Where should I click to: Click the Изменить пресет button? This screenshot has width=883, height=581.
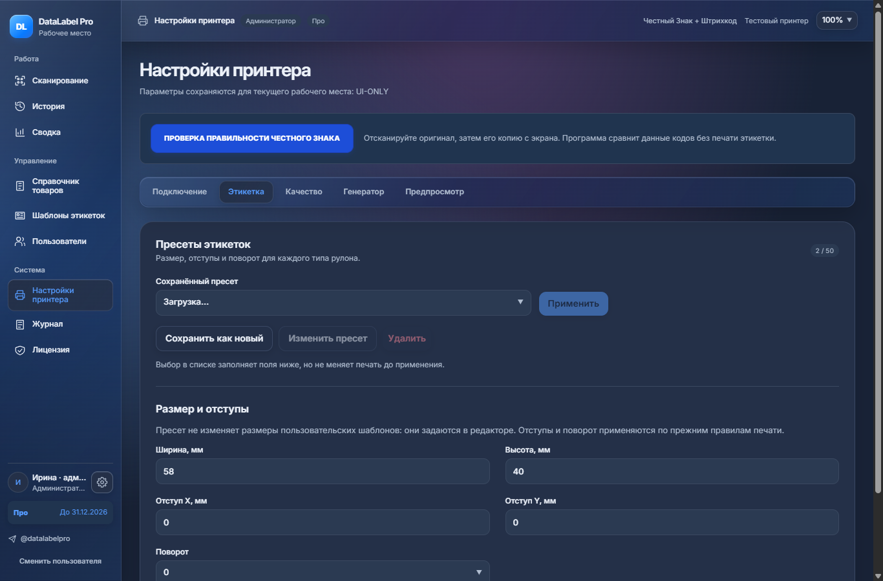point(328,338)
